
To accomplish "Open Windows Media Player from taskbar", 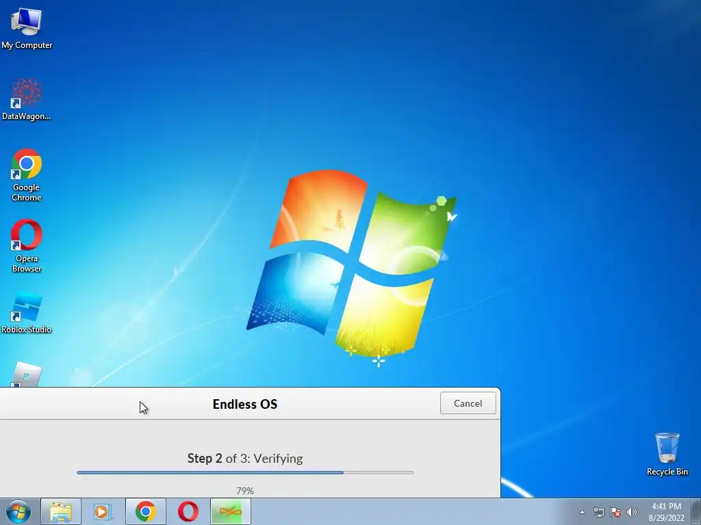I will click(103, 511).
